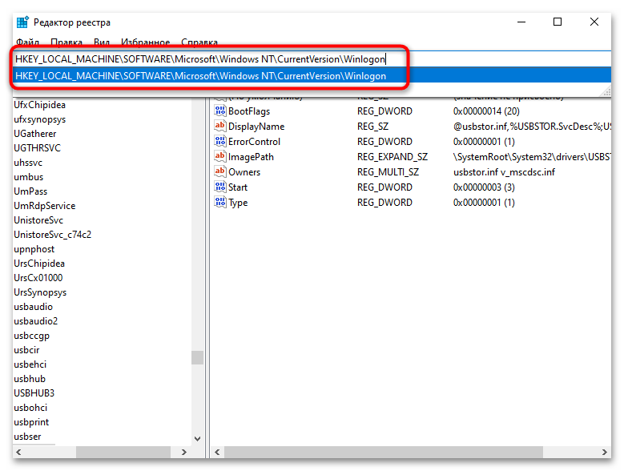The image size is (624, 471).
Task: Click the ErrorControl value name
Action: [x=254, y=142]
